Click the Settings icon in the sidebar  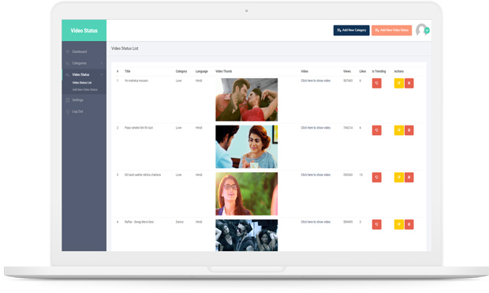pyautogui.click(x=68, y=100)
